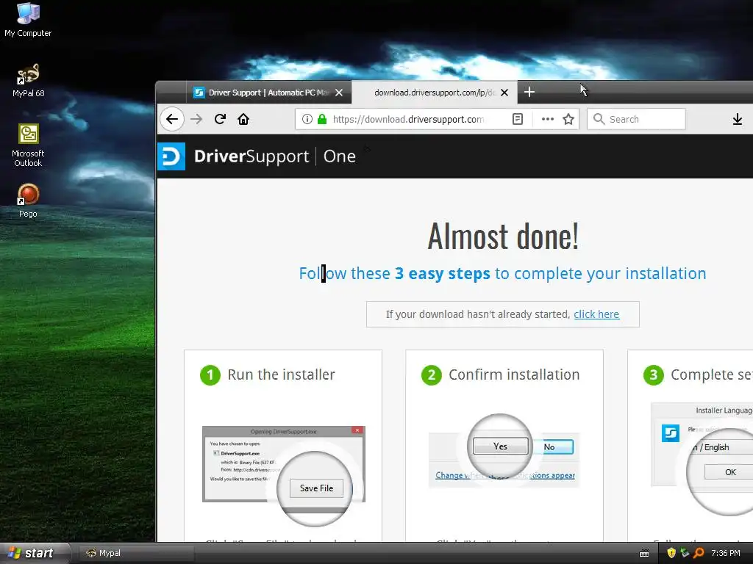
Task: Open page actions three-dot menu
Action: coord(547,119)
